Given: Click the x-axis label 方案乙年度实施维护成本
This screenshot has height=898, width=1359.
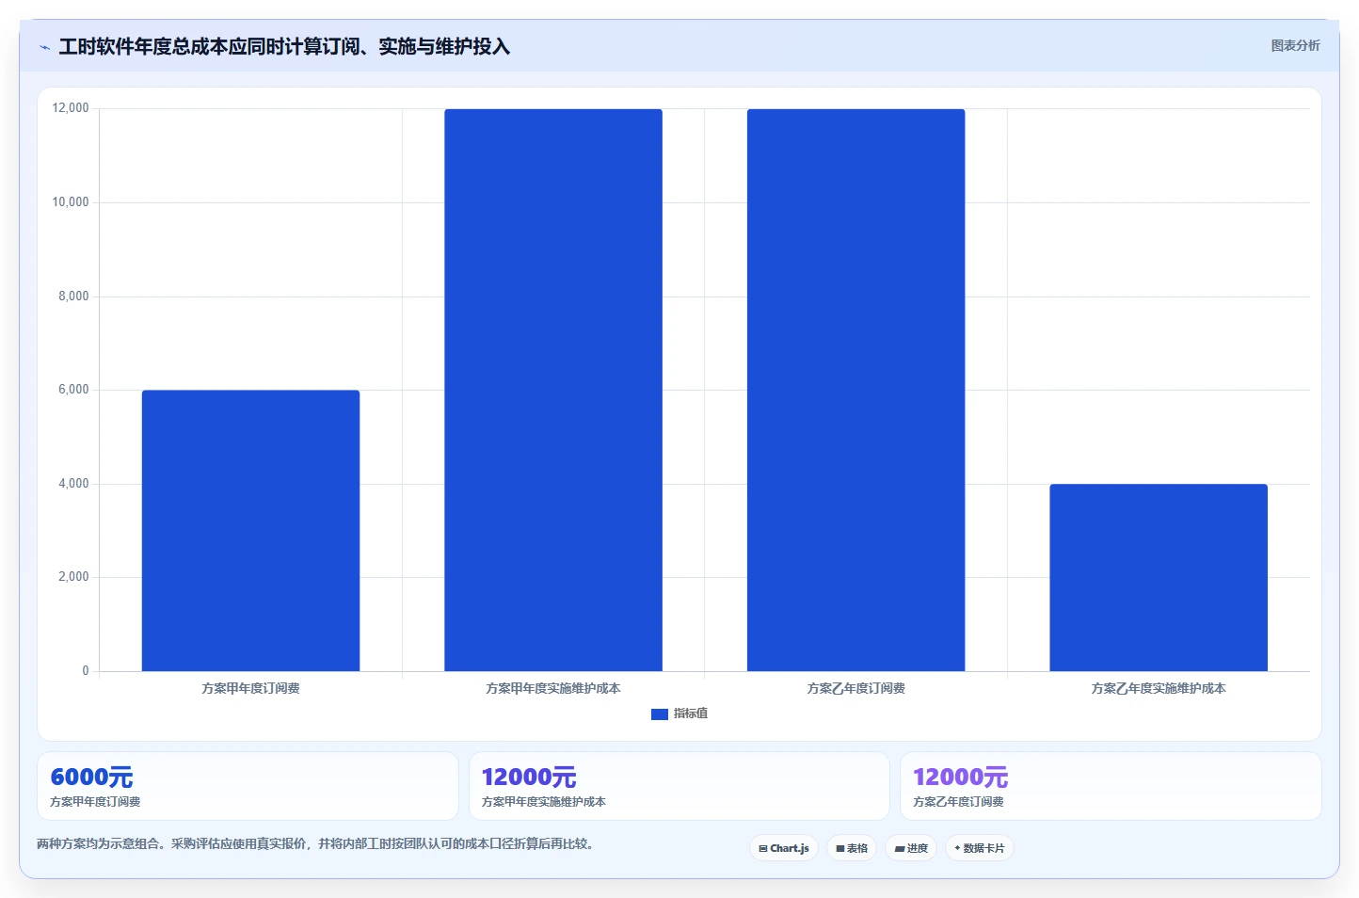Looking at the screenshot, I should coord(1159,689).
